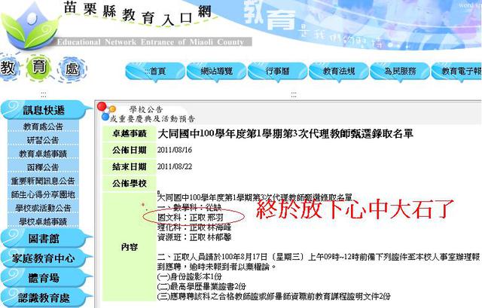Open the 教育電子報 navigation item
Image resolution: width=482 pixels, height=308 pixels.
[459, 71]
